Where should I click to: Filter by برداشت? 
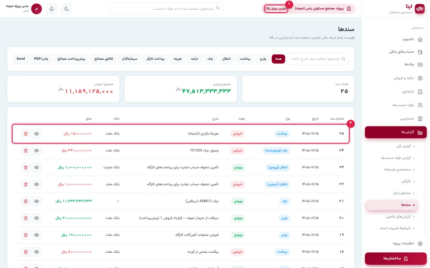(x=245, y=59)
